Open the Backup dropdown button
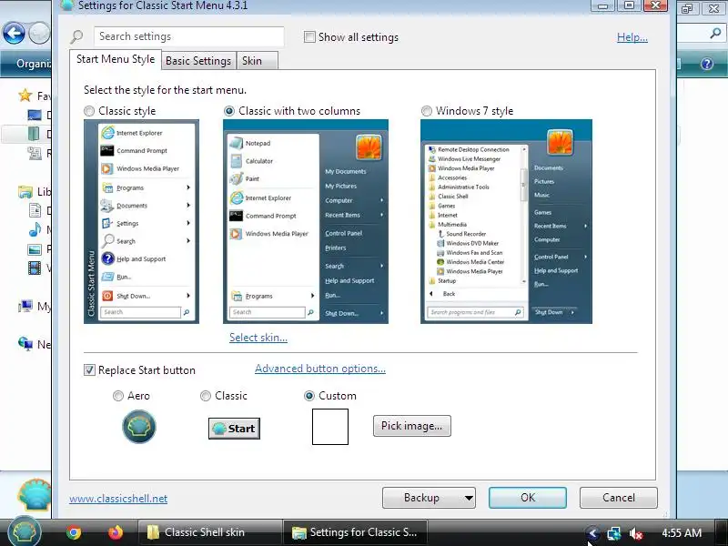 click(429, 498)
